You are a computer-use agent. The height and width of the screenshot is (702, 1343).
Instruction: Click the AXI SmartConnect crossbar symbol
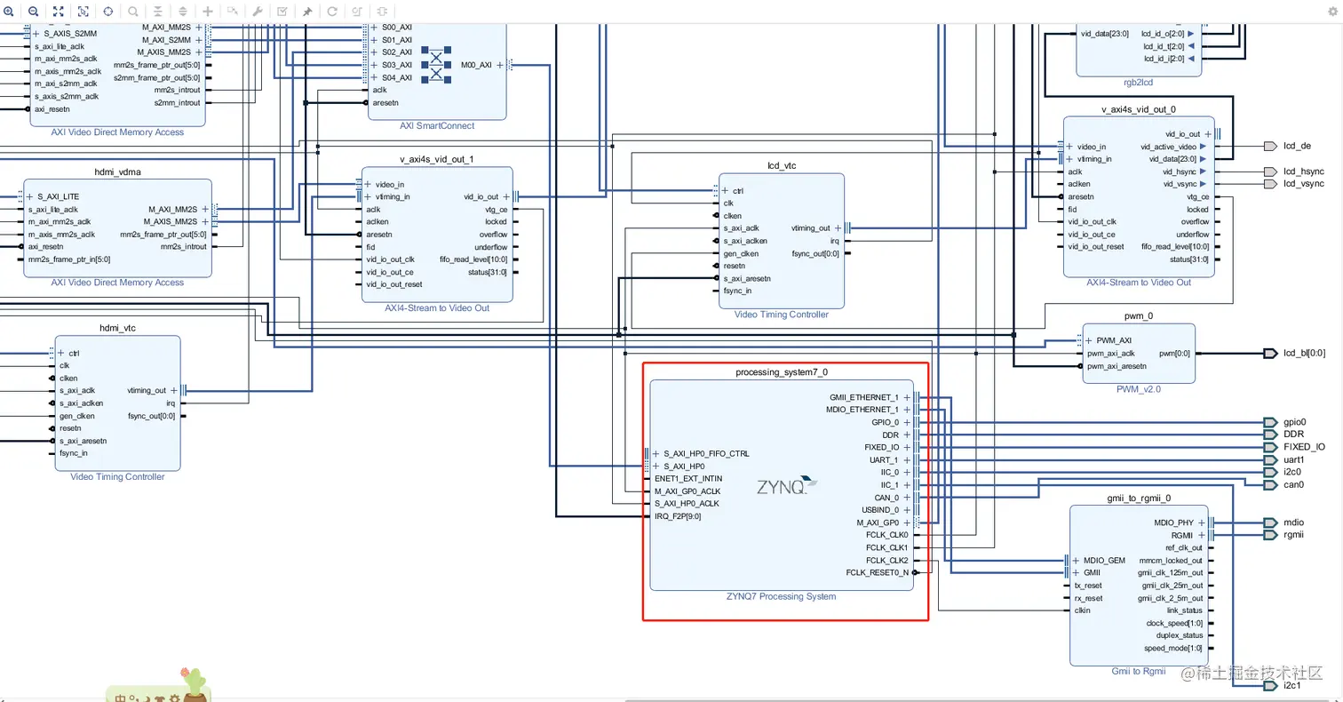point(436,66)
